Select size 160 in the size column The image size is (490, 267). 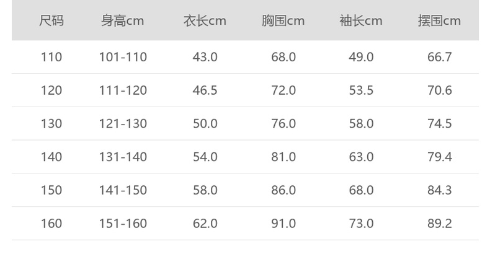51,224
